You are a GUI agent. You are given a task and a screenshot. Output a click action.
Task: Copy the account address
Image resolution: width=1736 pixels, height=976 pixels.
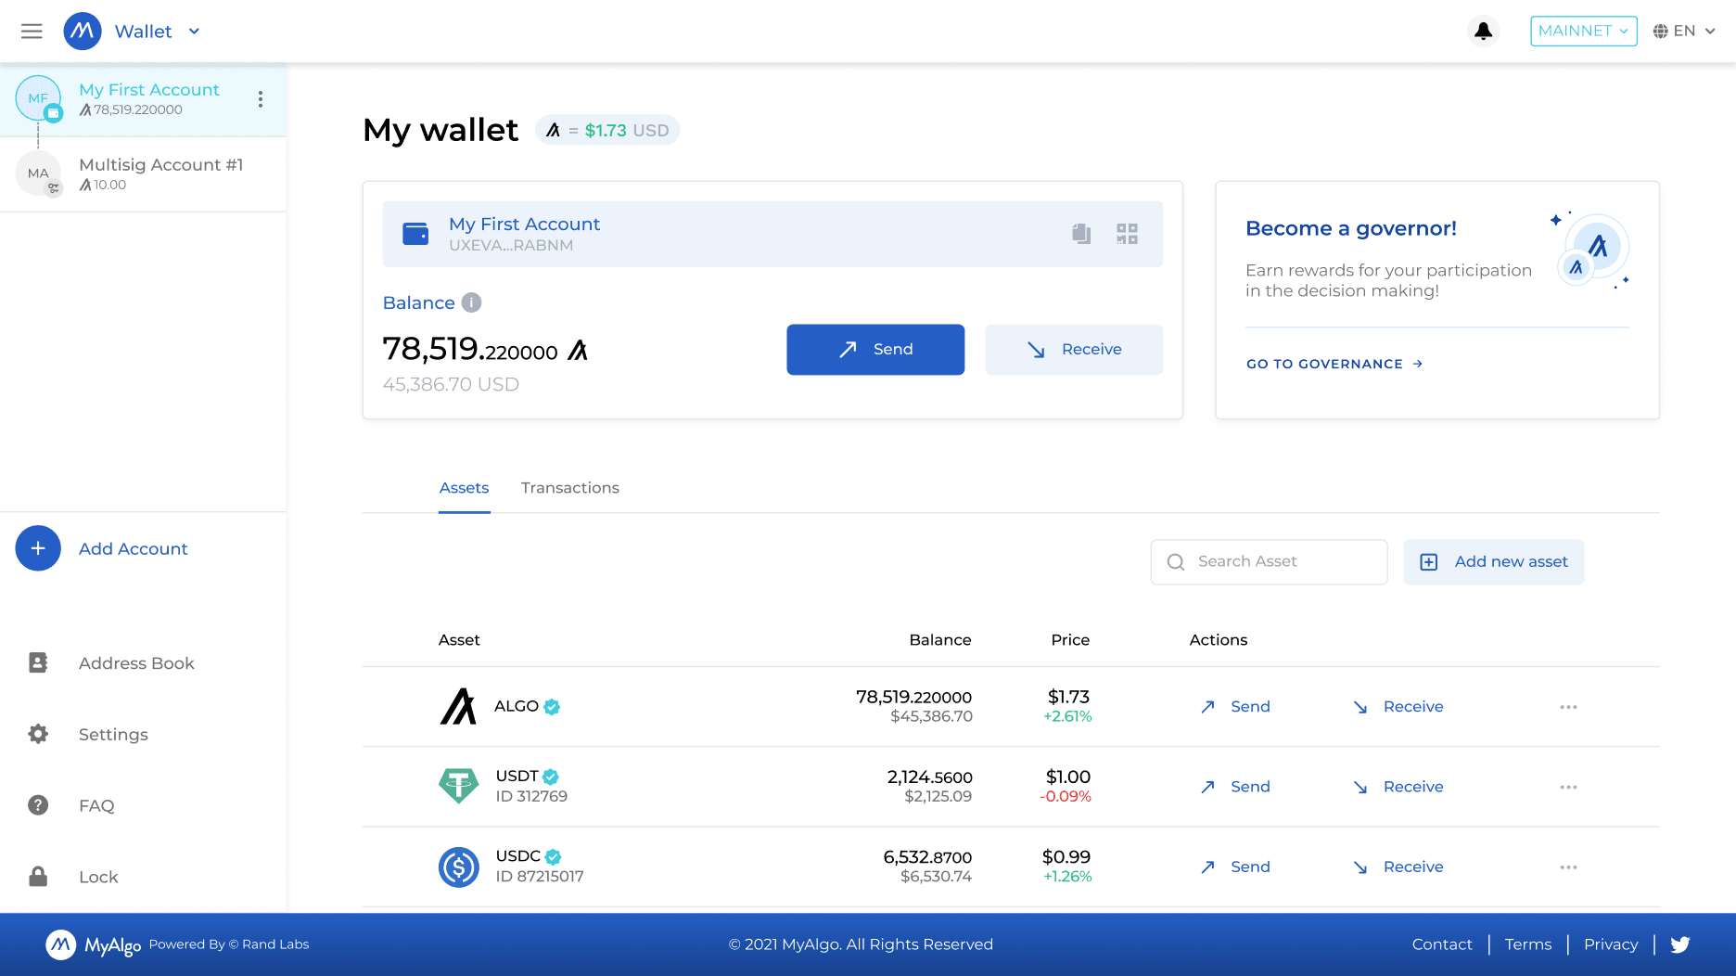click(x=1081, y=234)
